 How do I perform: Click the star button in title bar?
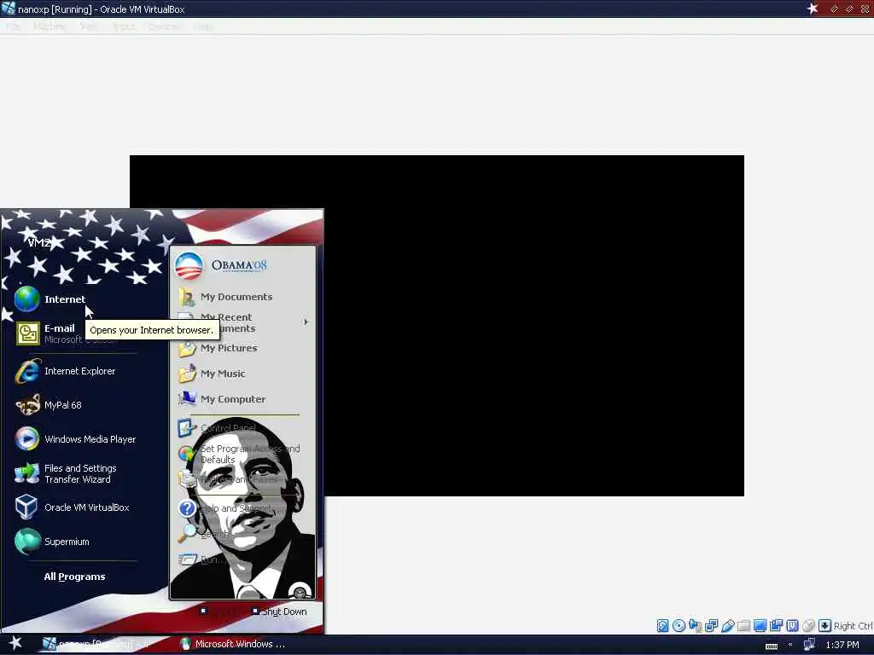point(813,9)
